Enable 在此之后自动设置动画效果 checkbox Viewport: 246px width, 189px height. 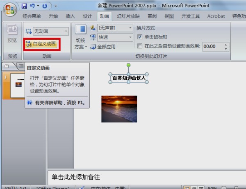point(140,46)
